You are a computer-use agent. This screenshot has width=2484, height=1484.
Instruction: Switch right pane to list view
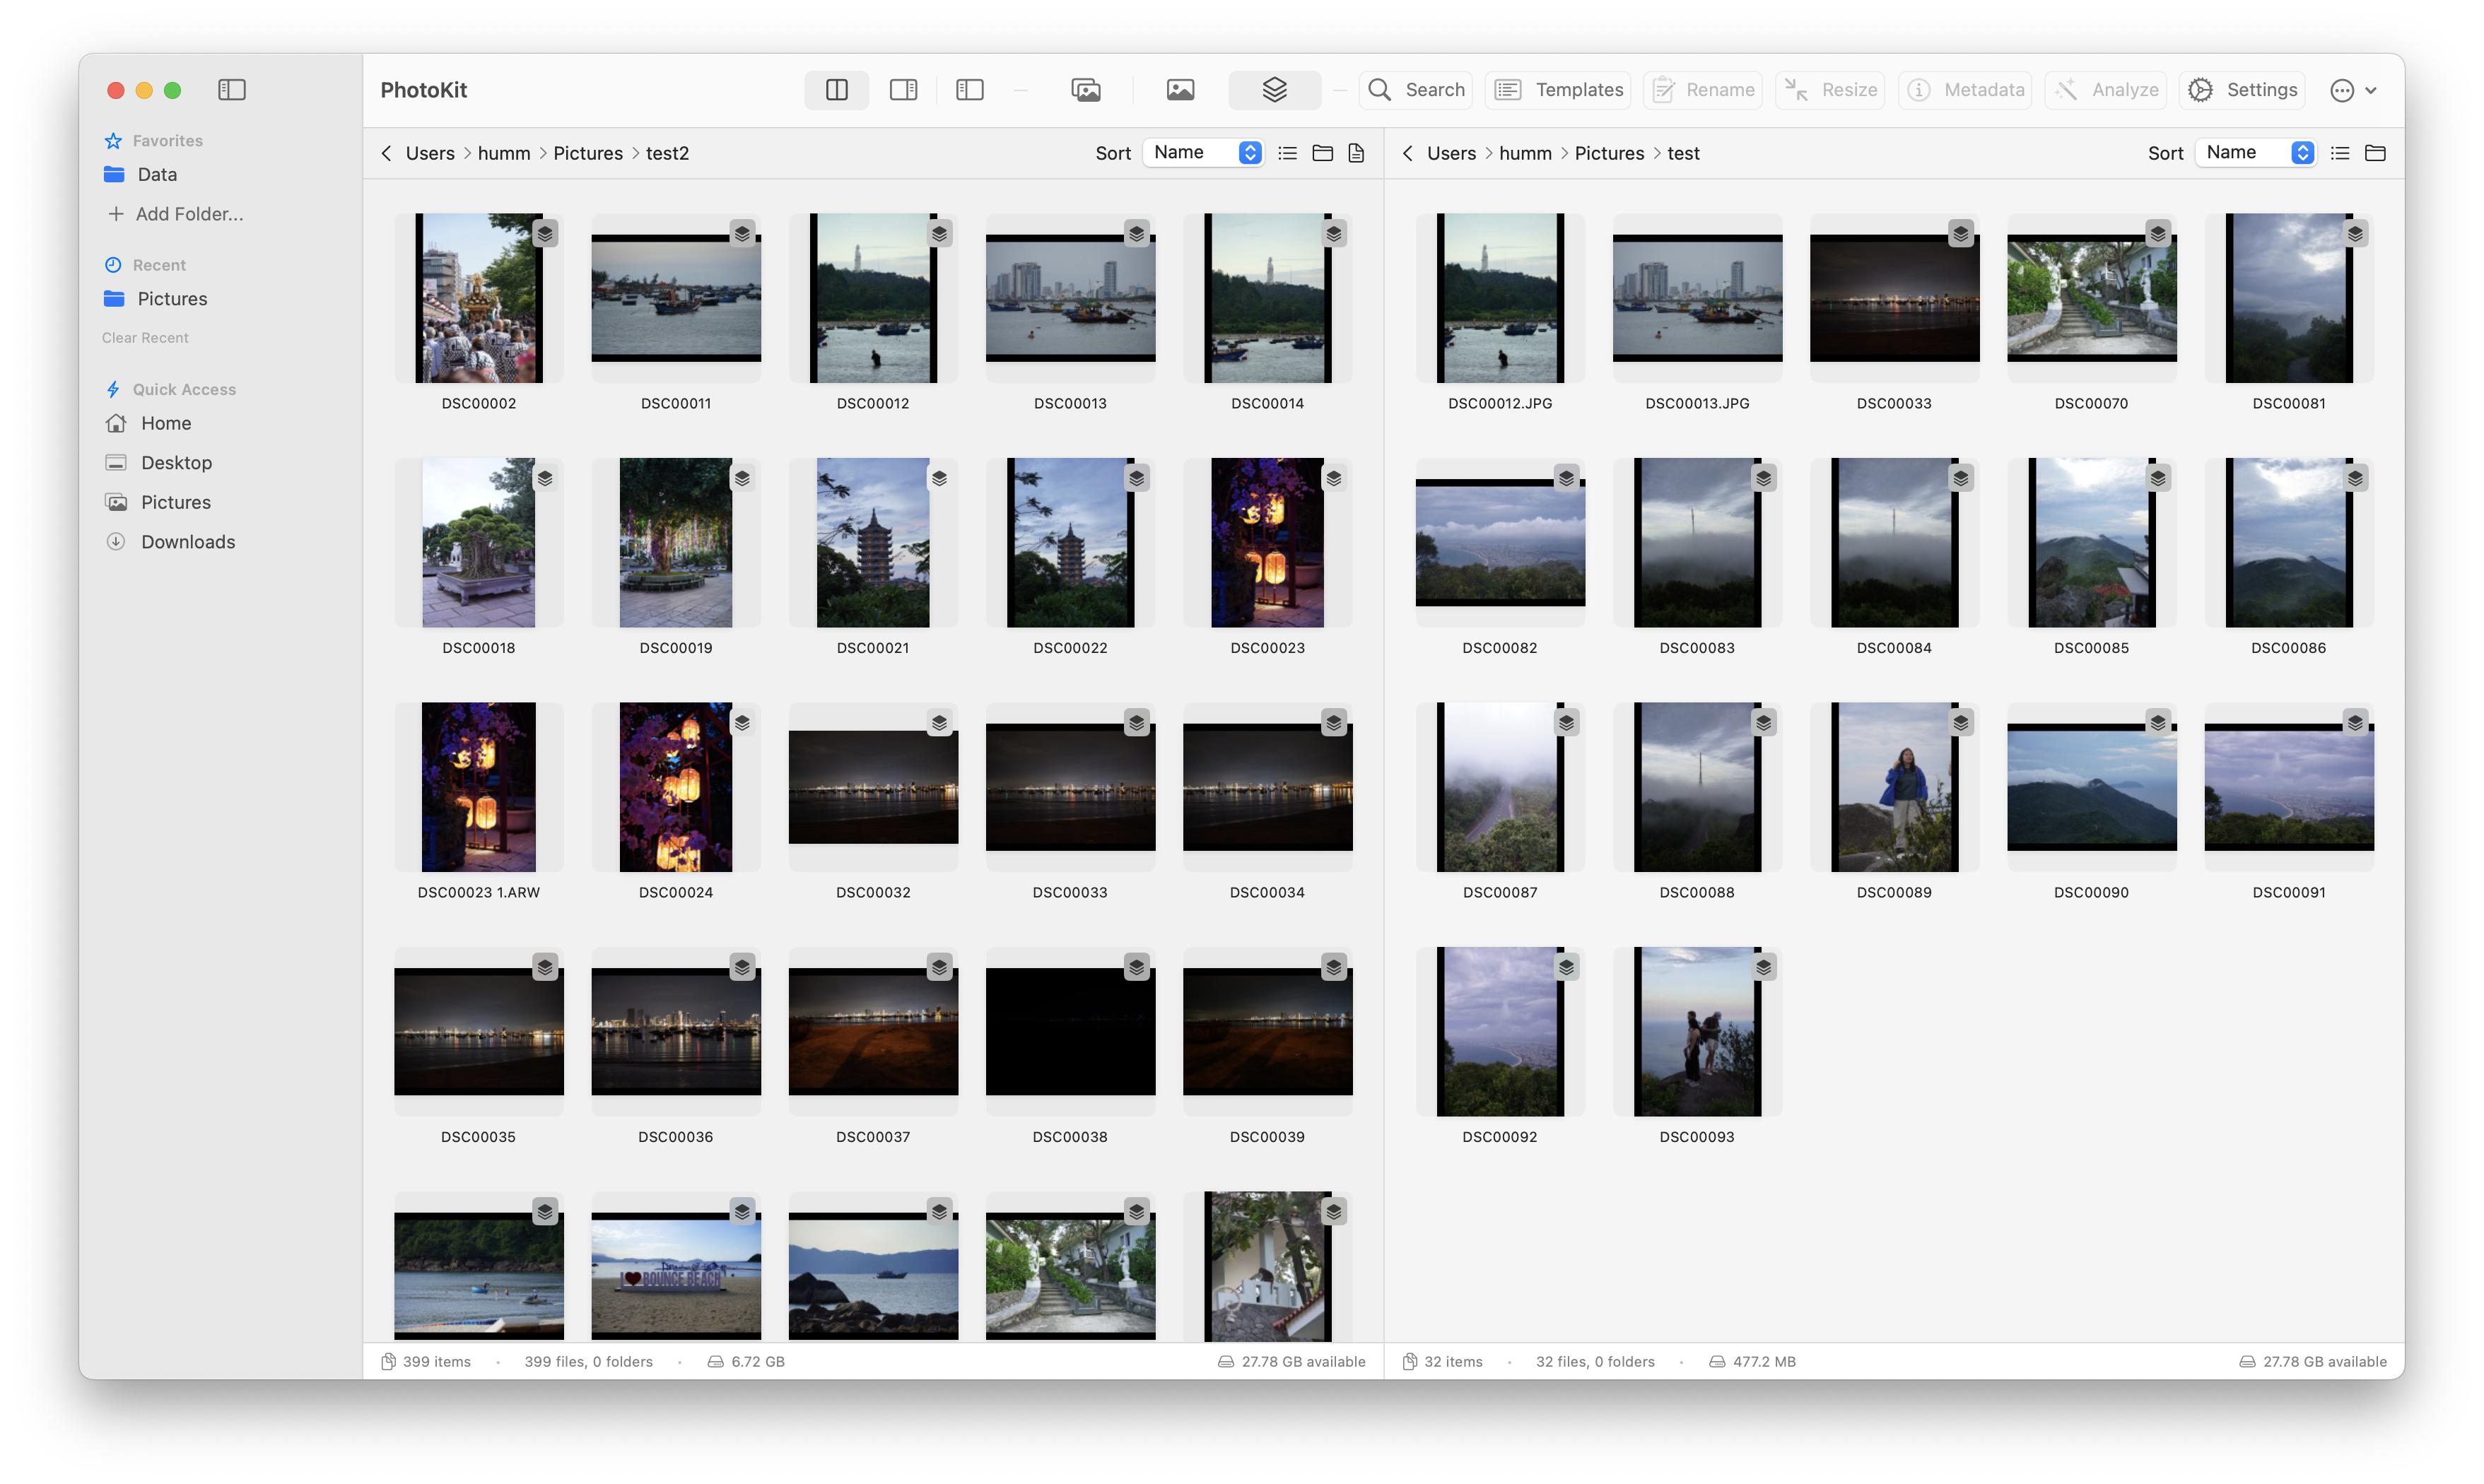coord(2339,153)
